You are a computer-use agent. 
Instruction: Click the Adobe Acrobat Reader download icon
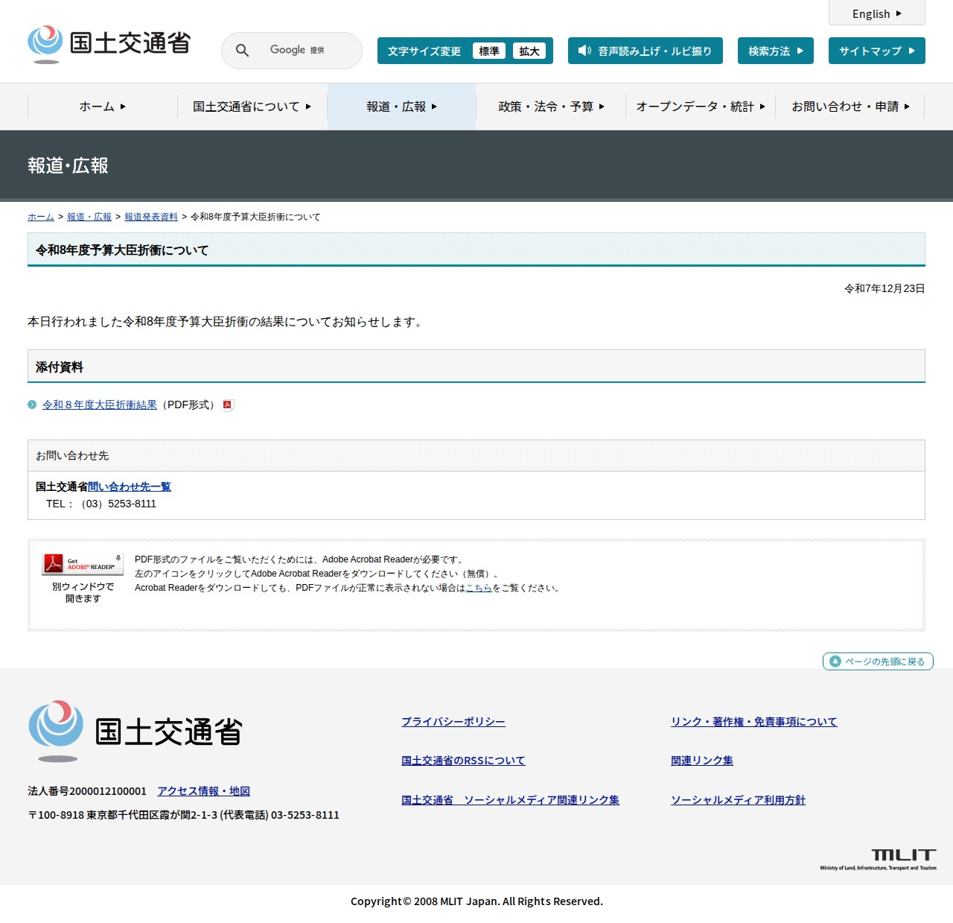82,564
